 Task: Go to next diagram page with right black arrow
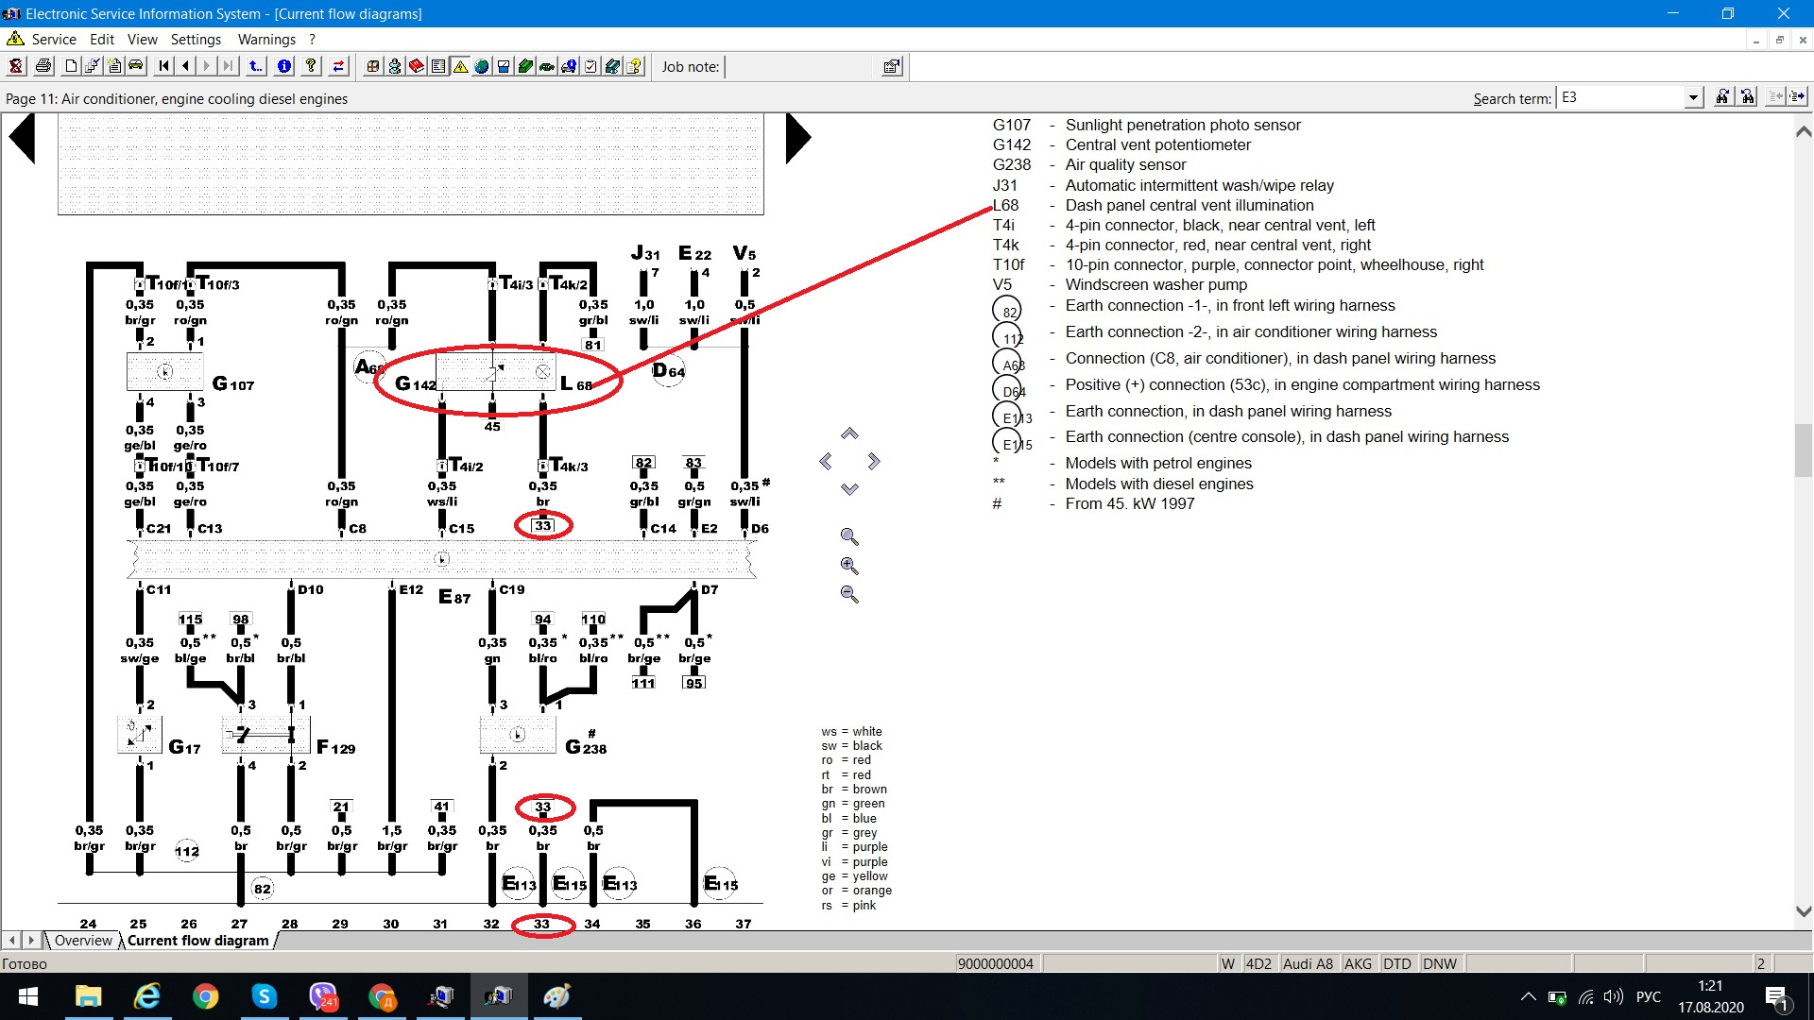[x=798, y=139]
